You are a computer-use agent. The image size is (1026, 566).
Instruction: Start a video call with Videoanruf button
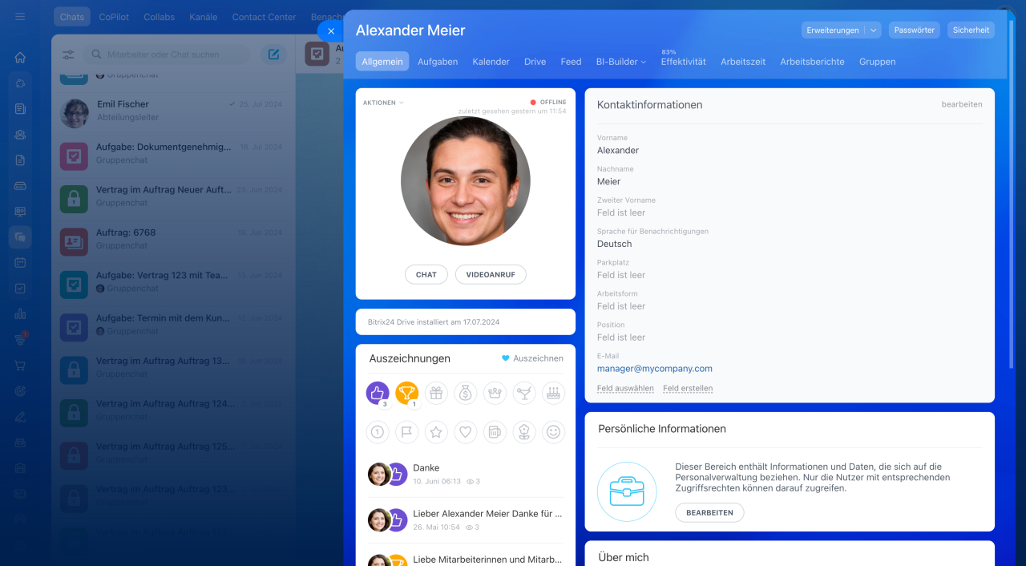[x=491, y=274]
